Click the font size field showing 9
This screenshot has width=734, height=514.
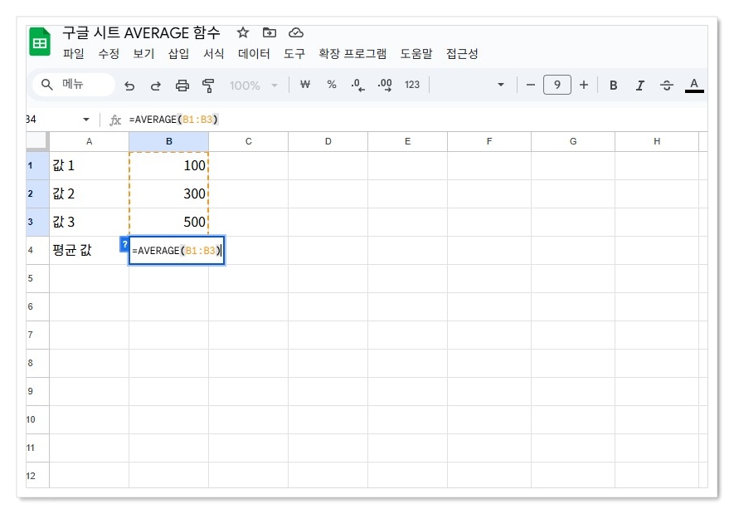coord(557,85)
